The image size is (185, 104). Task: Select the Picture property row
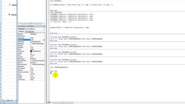(x=32, y=62)
